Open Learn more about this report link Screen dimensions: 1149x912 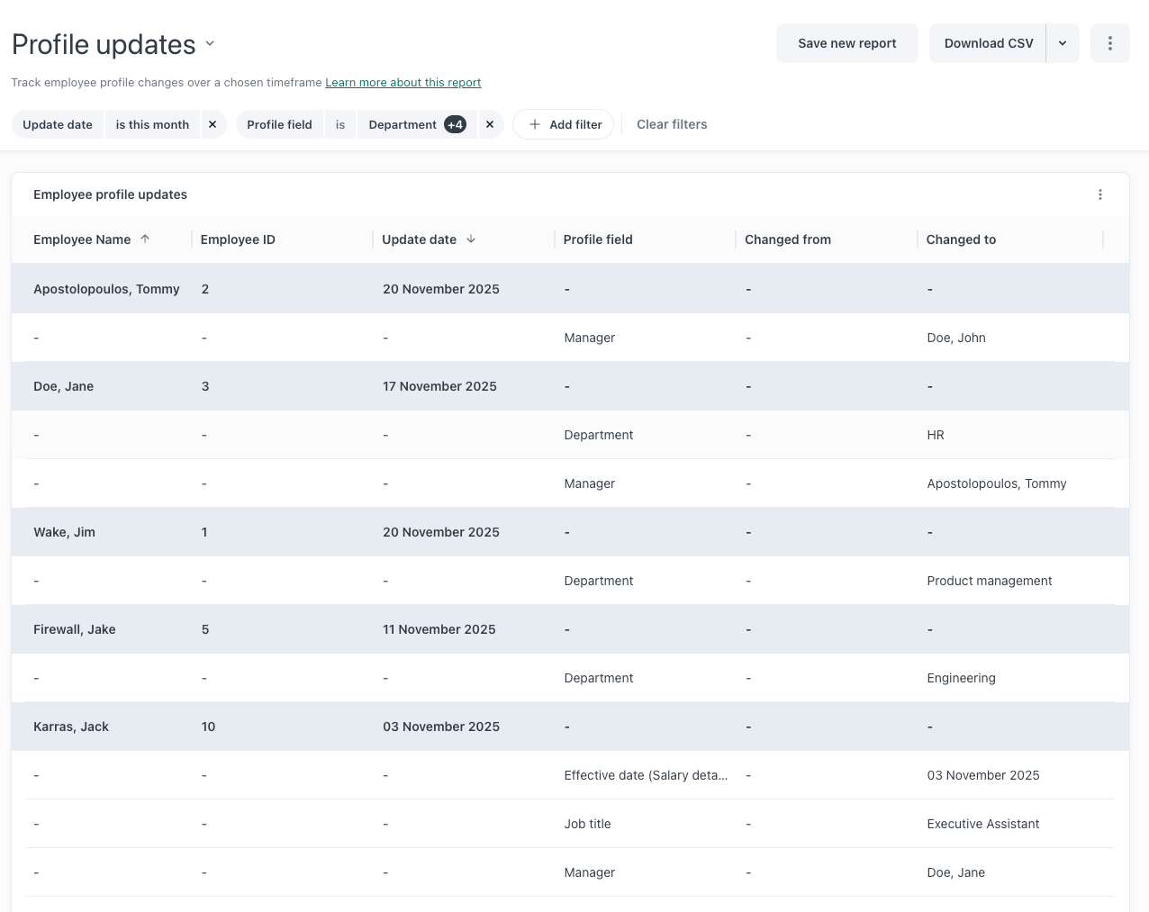403,82
